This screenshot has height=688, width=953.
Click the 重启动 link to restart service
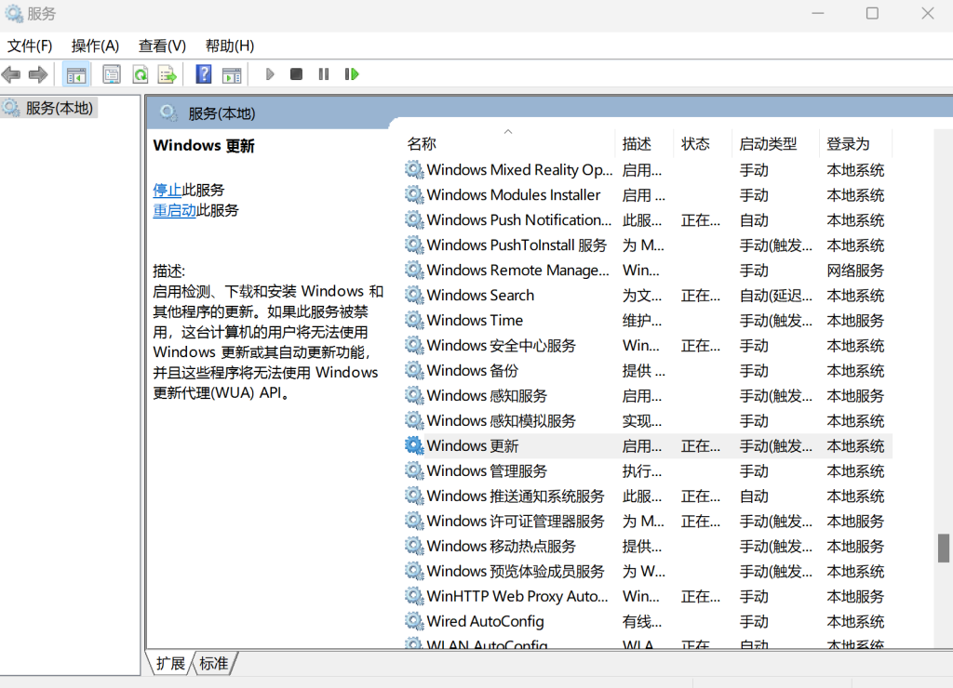click(x=174, y=210)
